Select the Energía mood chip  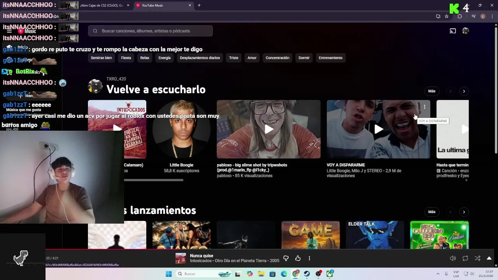tap(165, 58)
